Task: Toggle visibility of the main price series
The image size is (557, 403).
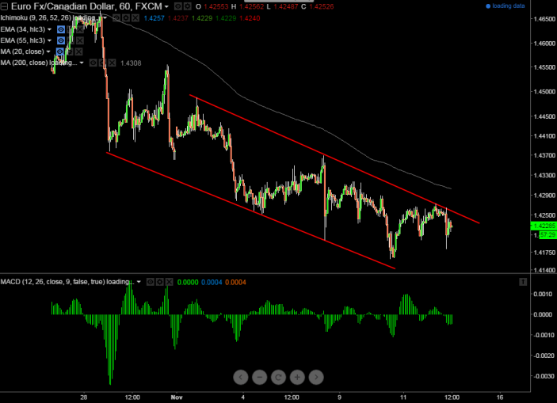Action: click(x=177, y=6)
